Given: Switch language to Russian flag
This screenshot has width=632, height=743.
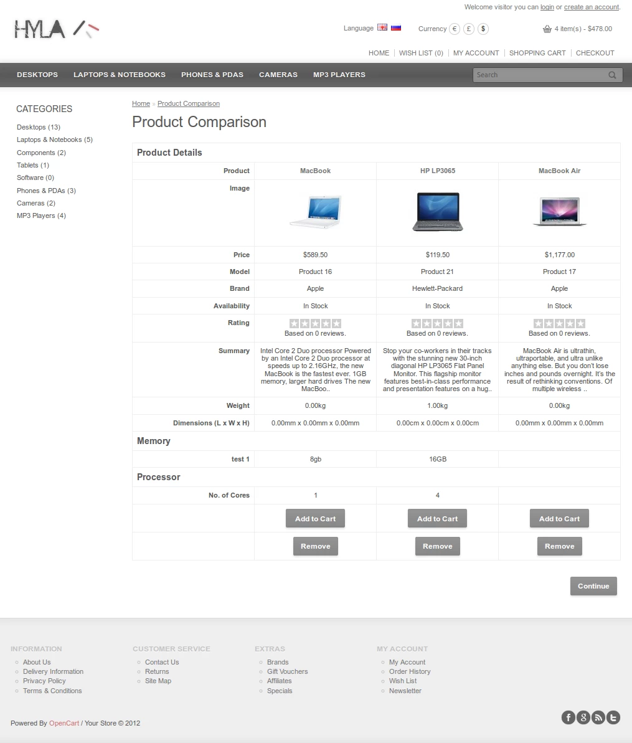Looking at the screenshot, I should pos(396,27).
